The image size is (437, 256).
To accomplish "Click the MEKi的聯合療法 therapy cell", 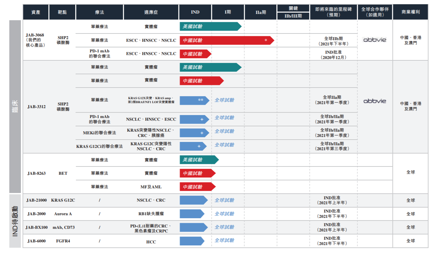I will [99, 133].
